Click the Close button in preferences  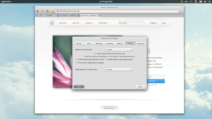point(140,87)
